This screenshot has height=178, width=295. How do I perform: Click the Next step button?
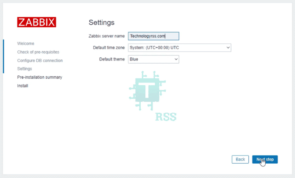(x=265, y=160)
